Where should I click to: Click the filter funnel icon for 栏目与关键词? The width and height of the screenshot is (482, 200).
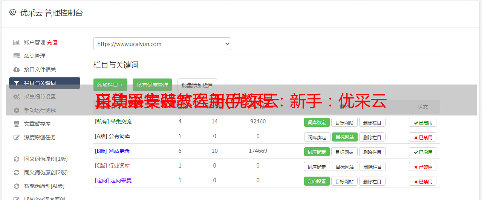17,83
